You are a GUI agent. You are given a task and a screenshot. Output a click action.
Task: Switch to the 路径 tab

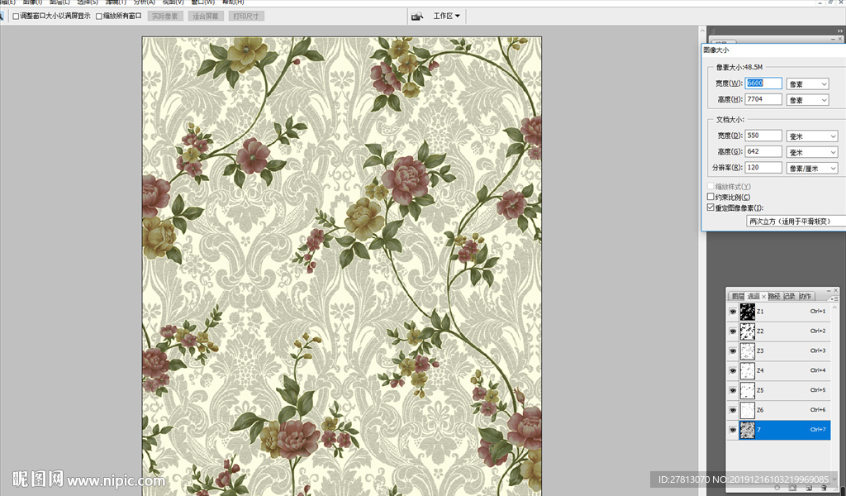[774, 296]
